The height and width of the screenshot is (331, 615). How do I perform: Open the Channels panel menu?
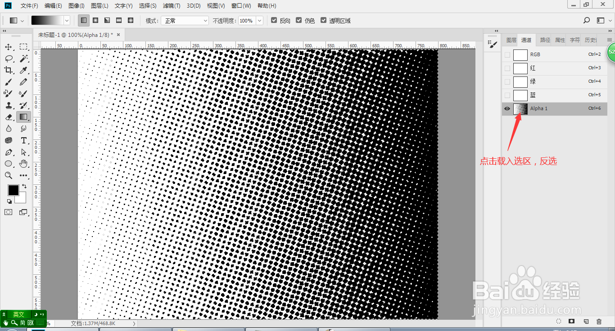pos(610,40)
